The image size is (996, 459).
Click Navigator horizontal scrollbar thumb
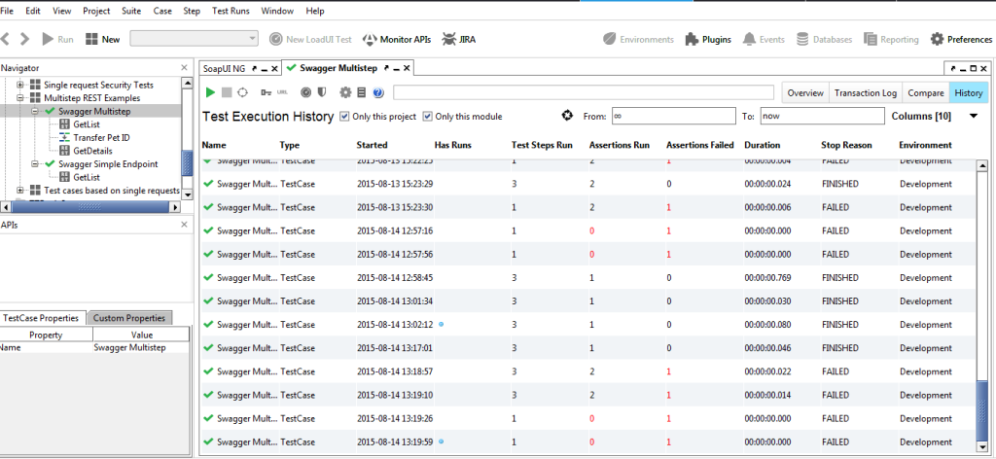(x=90, y=207)
